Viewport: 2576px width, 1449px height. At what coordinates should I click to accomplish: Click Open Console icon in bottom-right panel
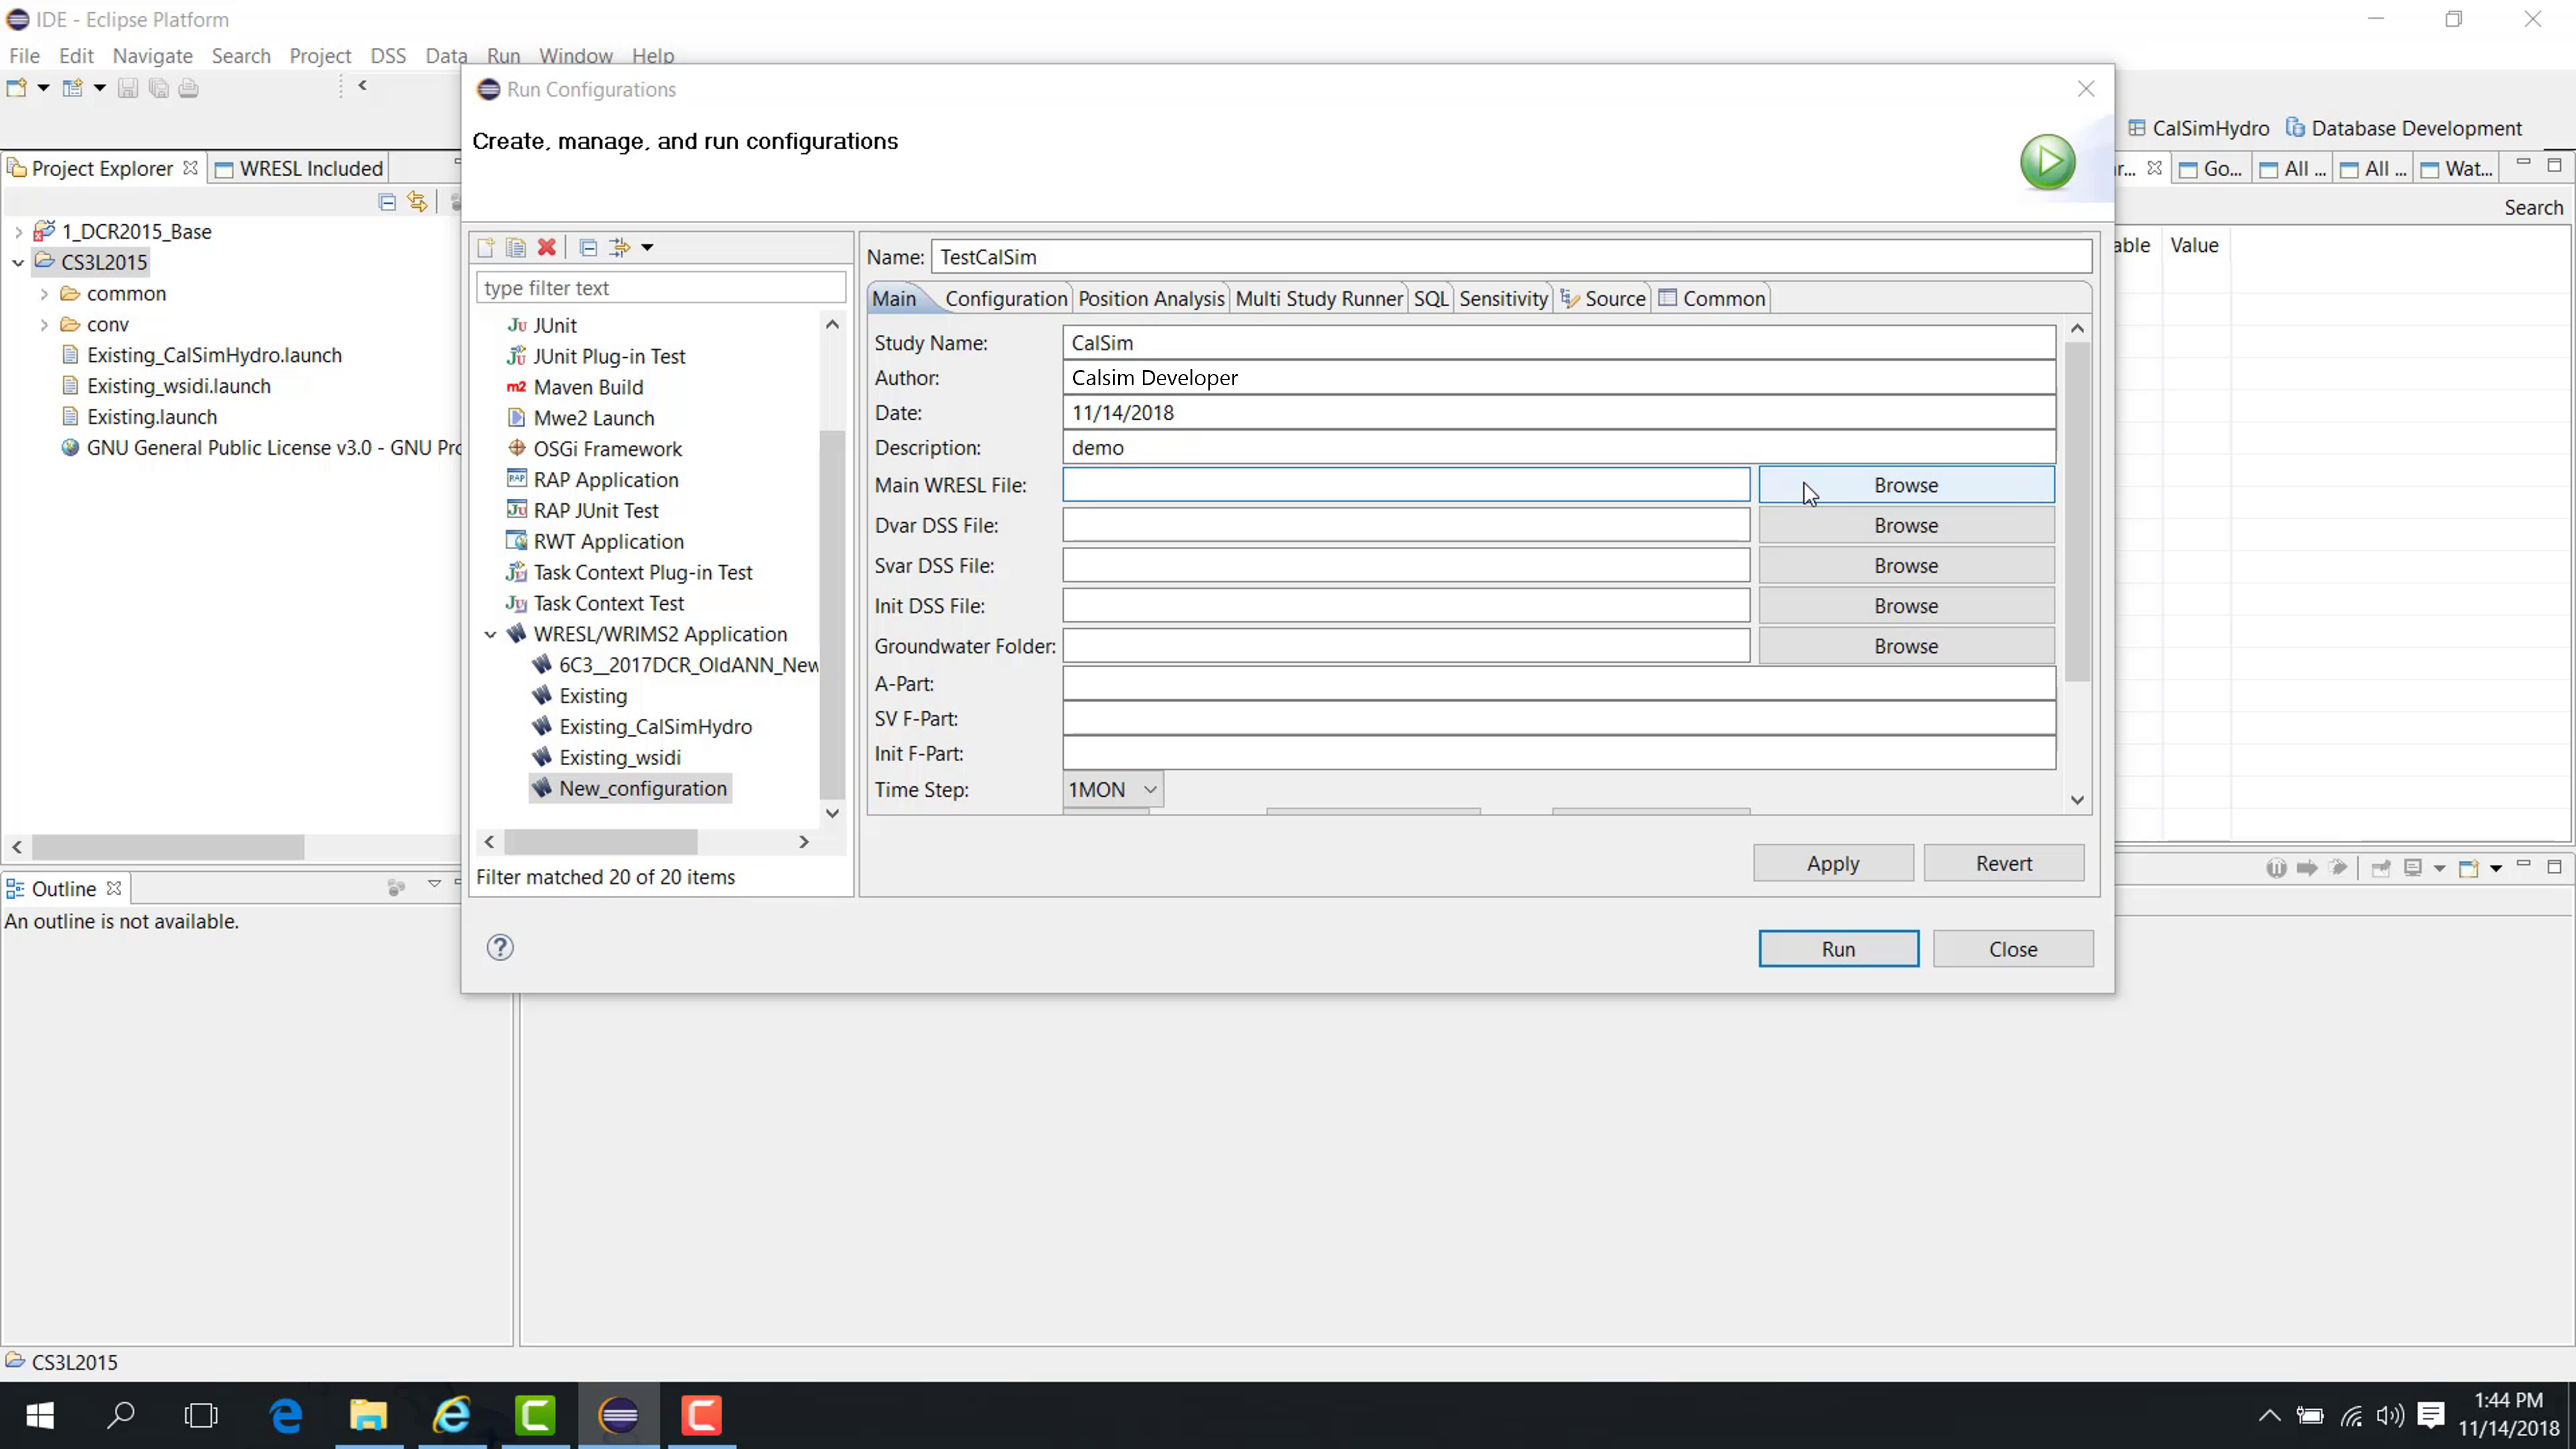point(2469,868)
